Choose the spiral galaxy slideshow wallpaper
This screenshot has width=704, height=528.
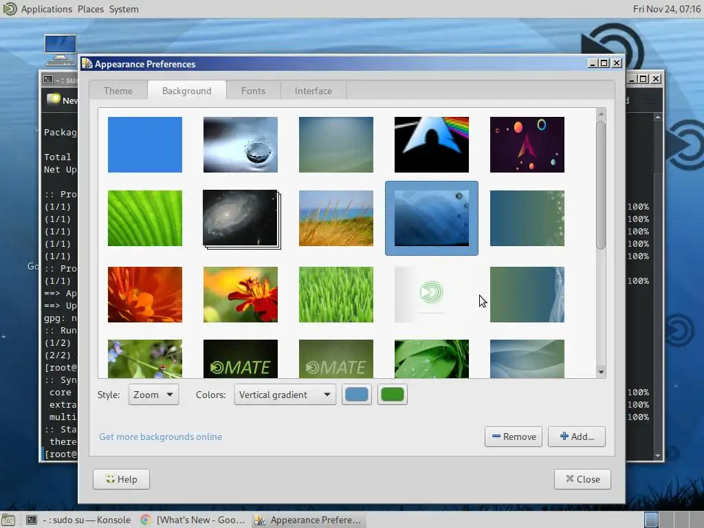pos(241,219)
